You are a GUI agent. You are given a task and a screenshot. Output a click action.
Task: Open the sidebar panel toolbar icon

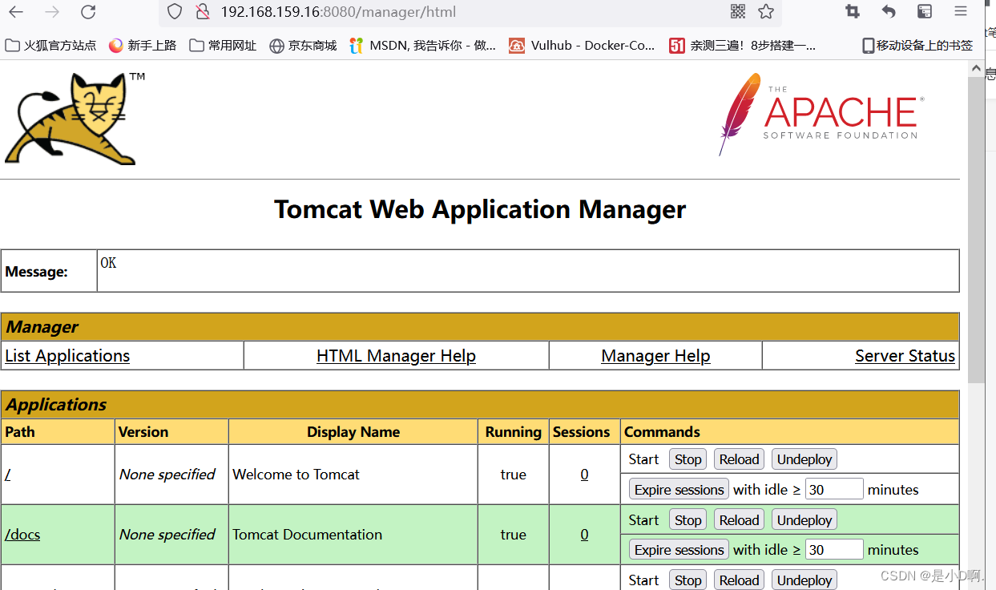pos(925,11)
